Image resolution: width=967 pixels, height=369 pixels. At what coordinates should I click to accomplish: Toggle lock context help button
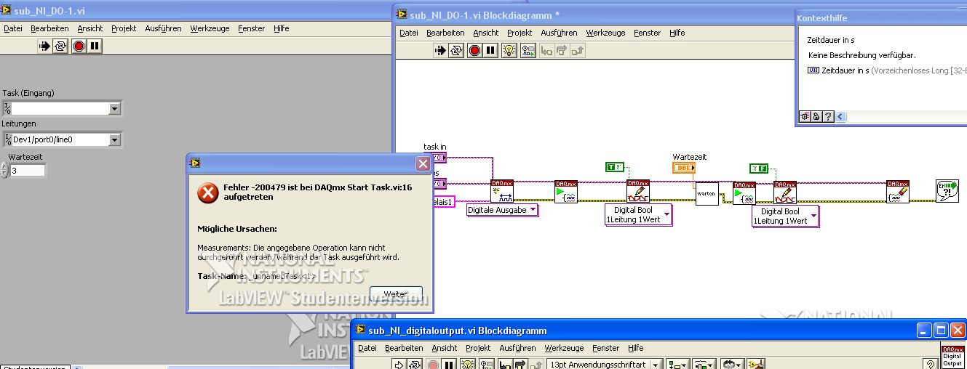tap(816, 116)
